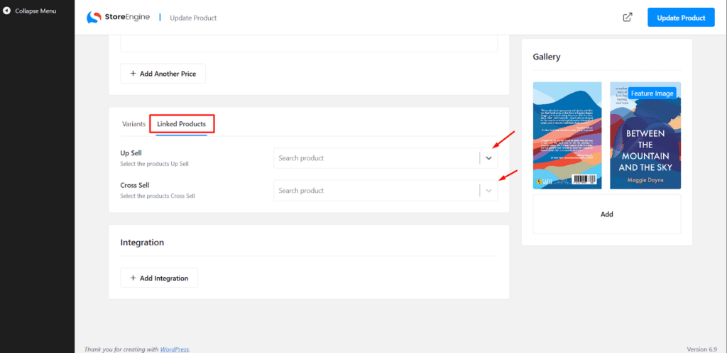Click the Add Integration button label

(164, 278)
